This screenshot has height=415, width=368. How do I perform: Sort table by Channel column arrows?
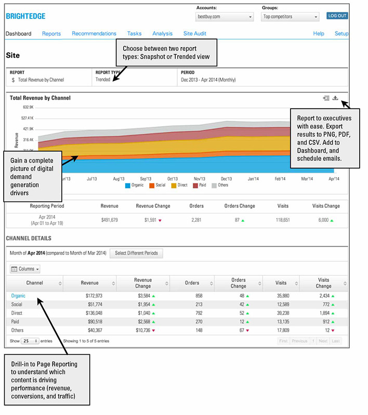click(60, 284)
